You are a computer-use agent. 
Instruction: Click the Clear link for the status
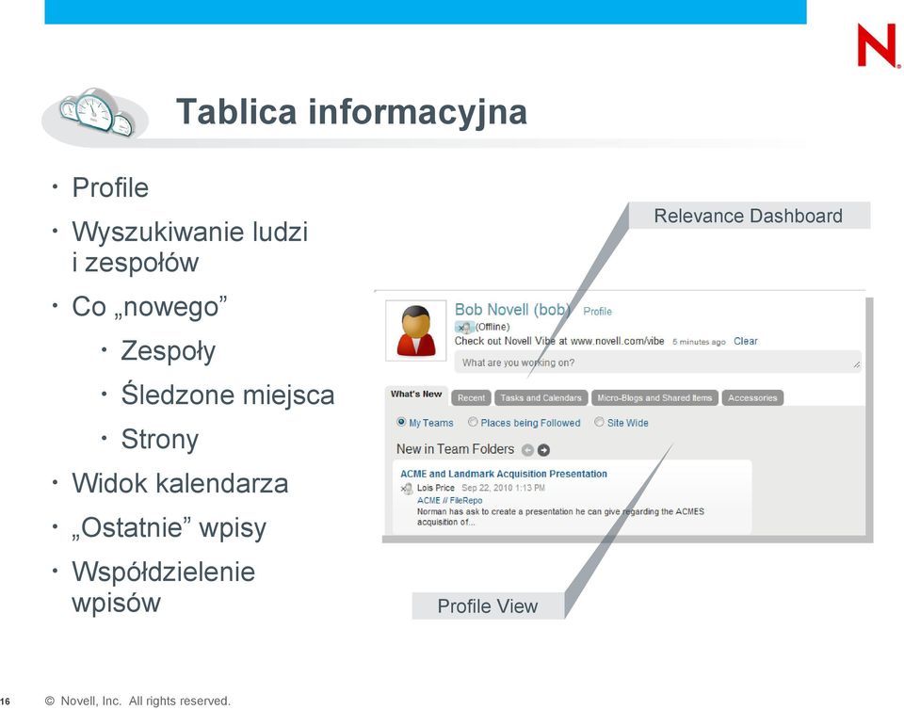click(x=746, y=341)
